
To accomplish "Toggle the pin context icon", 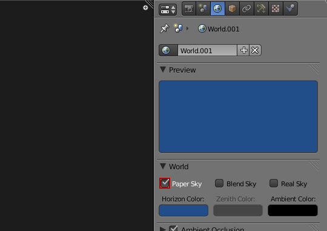I will point(164,28).
